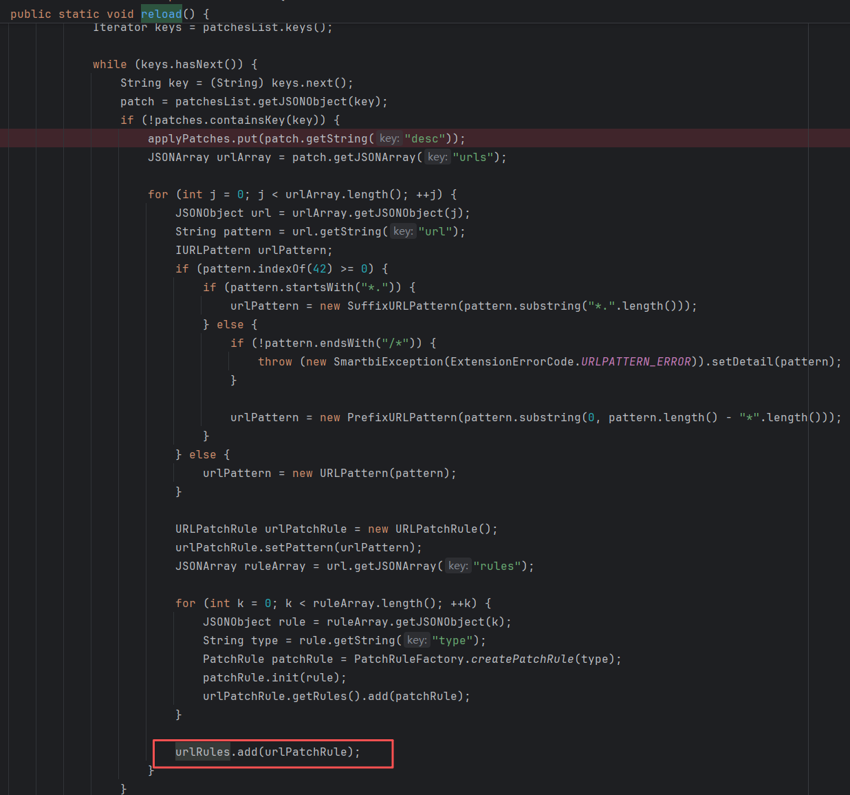Click the createPatchRule method call

point(522,659)
